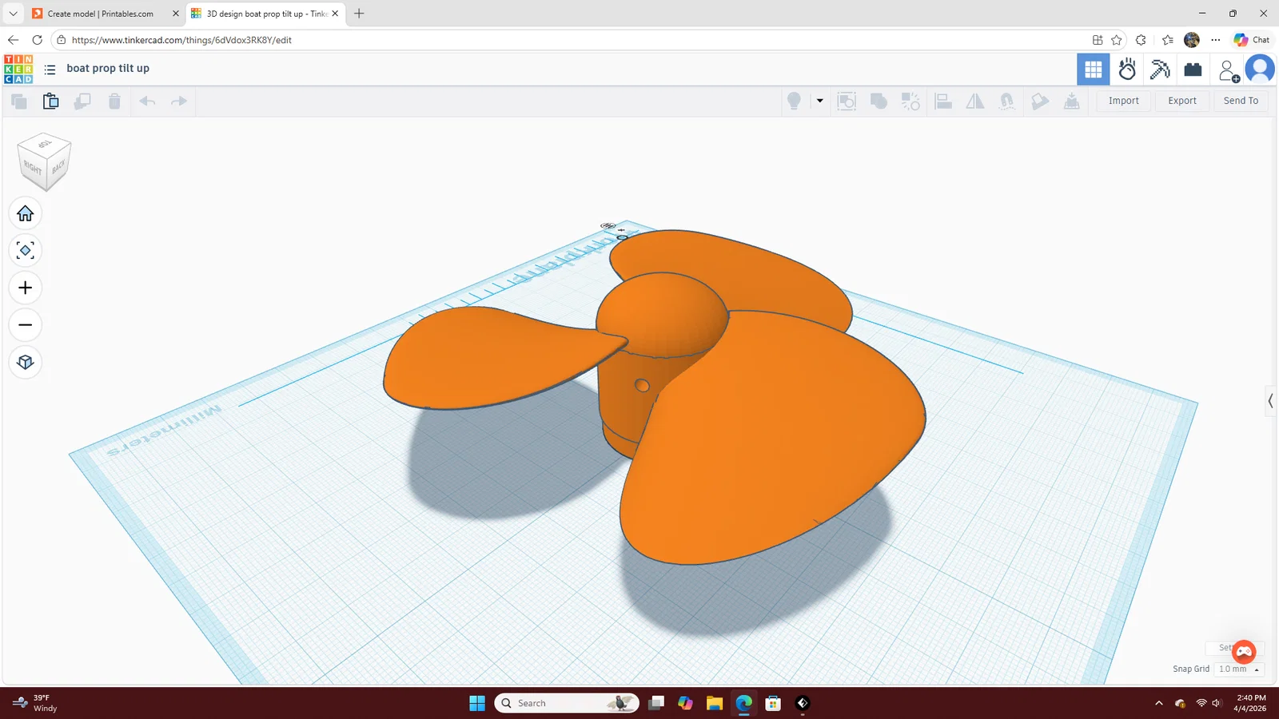Click the Ungroup shapes tool
The image size is (1279, 719).
pyautogui.click(x=910, y=101)
